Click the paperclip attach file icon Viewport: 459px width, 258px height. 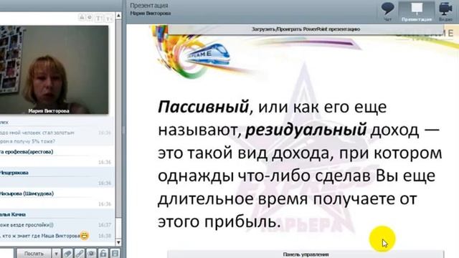[x=67, y=253]
